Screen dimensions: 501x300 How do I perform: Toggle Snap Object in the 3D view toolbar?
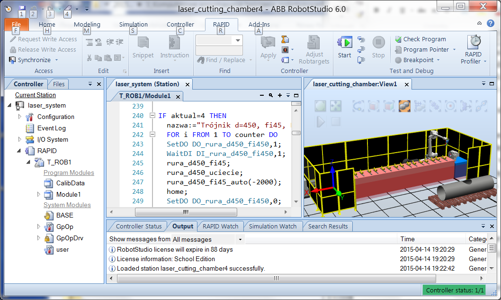465,106
